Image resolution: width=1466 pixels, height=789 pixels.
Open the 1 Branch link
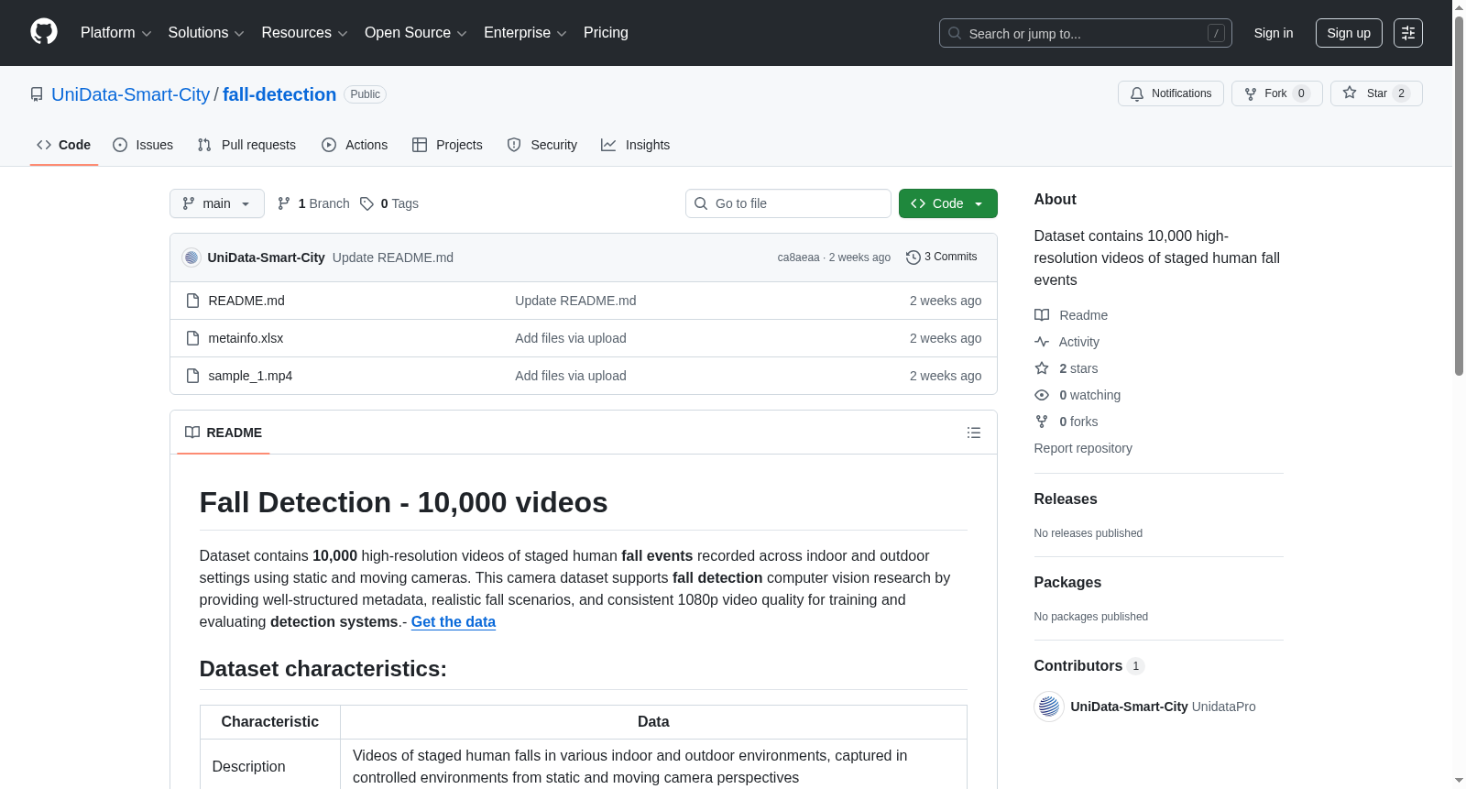313,203
